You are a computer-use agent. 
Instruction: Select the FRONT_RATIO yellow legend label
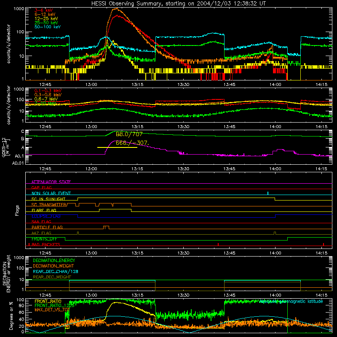(48, 301)
